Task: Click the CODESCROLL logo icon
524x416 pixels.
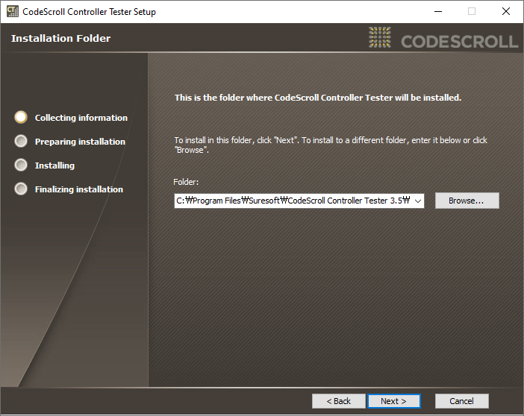Action: coord(380,37)
